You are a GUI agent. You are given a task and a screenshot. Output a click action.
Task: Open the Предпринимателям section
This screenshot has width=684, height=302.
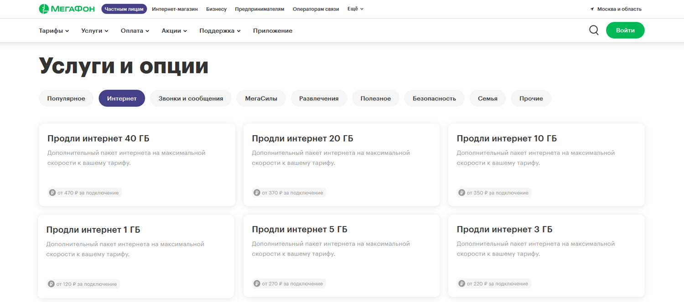pyautogui.click(x=259, y=9)
